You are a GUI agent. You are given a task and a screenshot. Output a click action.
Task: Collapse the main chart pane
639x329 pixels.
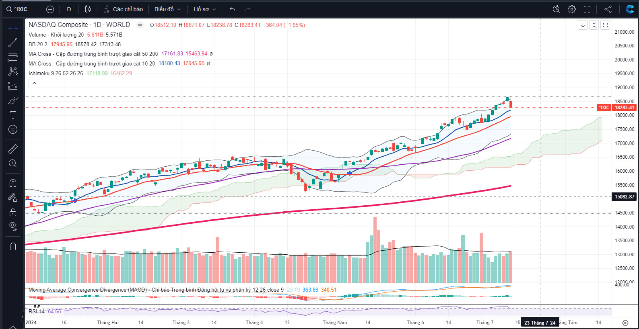coord(594,25)
